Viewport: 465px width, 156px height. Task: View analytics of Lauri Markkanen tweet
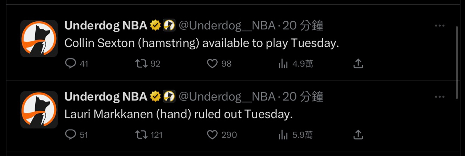pyautogui.click(x=283, y=135)
